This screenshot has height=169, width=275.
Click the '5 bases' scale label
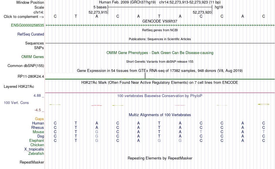click(x=100, y=7)
